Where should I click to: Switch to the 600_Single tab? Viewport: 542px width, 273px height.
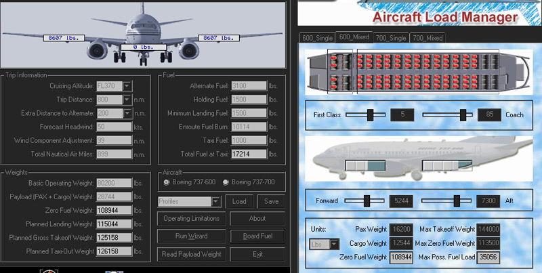[317, 37]
